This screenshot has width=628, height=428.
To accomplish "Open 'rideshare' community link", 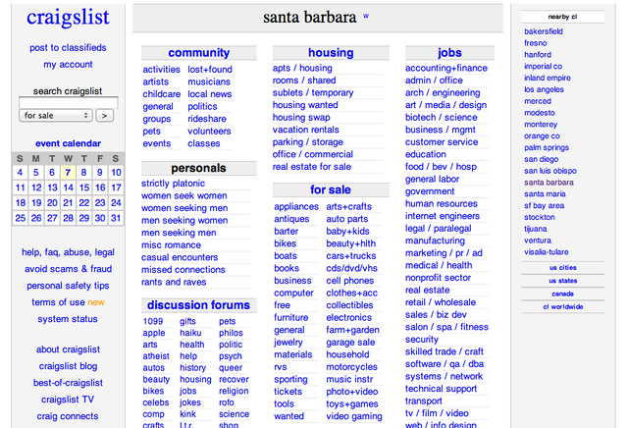I will [207, 119].
